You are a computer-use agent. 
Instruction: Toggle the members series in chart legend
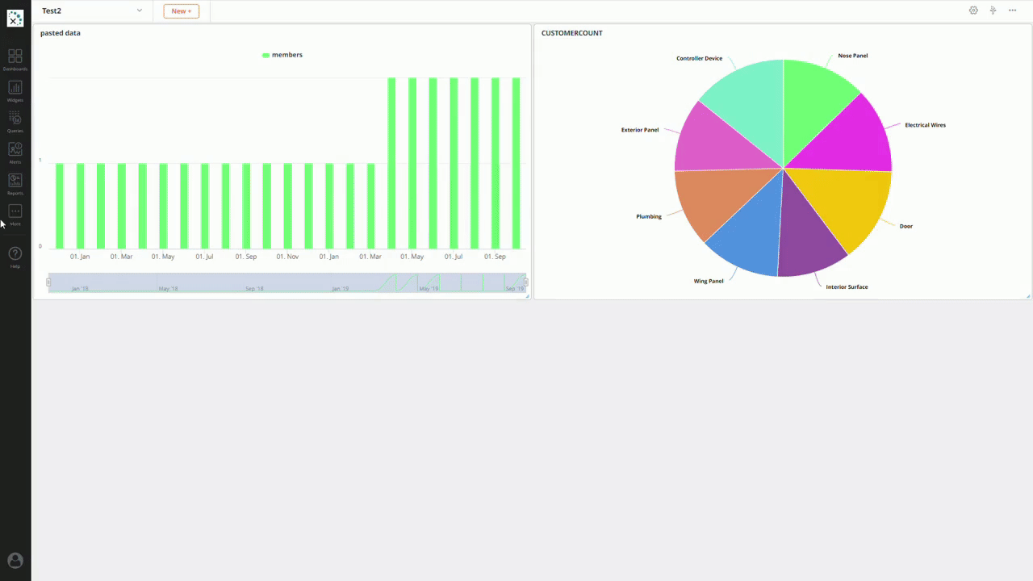(282, 55)
